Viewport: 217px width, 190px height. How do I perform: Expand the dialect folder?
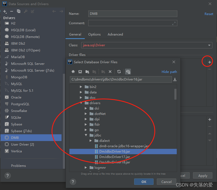click(x=91, y=140)
